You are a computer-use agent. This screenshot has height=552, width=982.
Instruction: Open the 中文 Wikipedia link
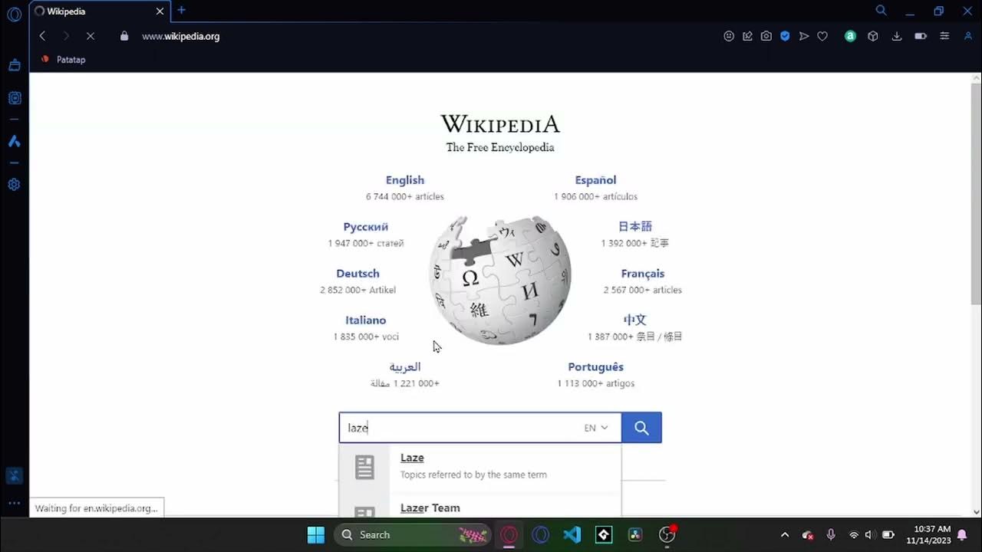click(x=635, y=320)
